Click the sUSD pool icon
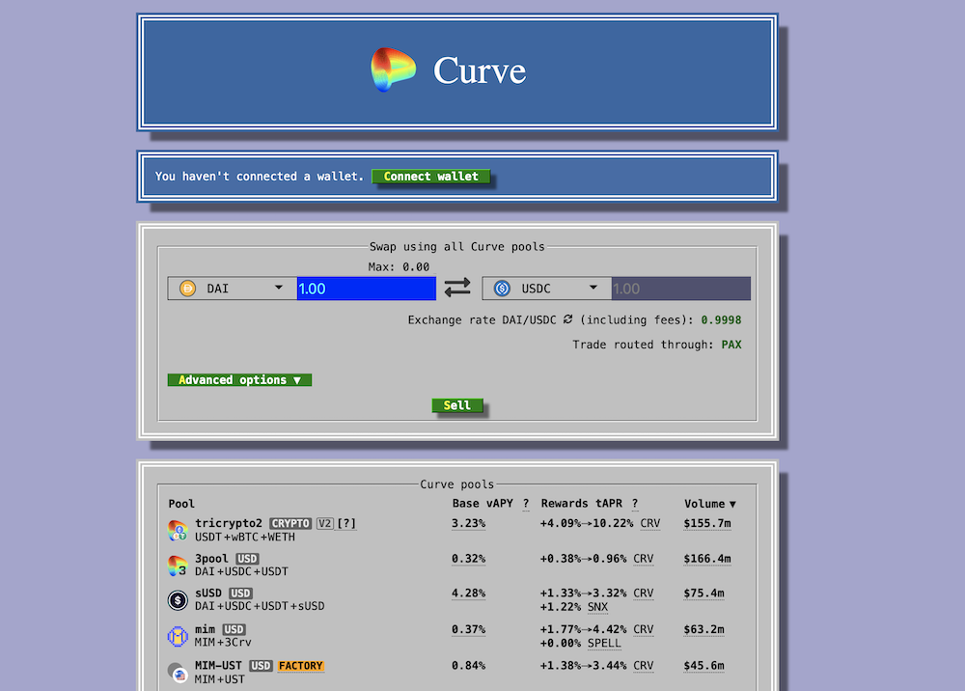Screen dimensions: 965x691 point(178,600)
